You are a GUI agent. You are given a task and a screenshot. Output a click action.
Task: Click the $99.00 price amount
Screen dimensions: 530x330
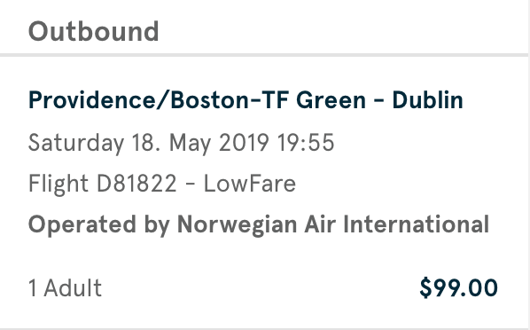point(459,287)
